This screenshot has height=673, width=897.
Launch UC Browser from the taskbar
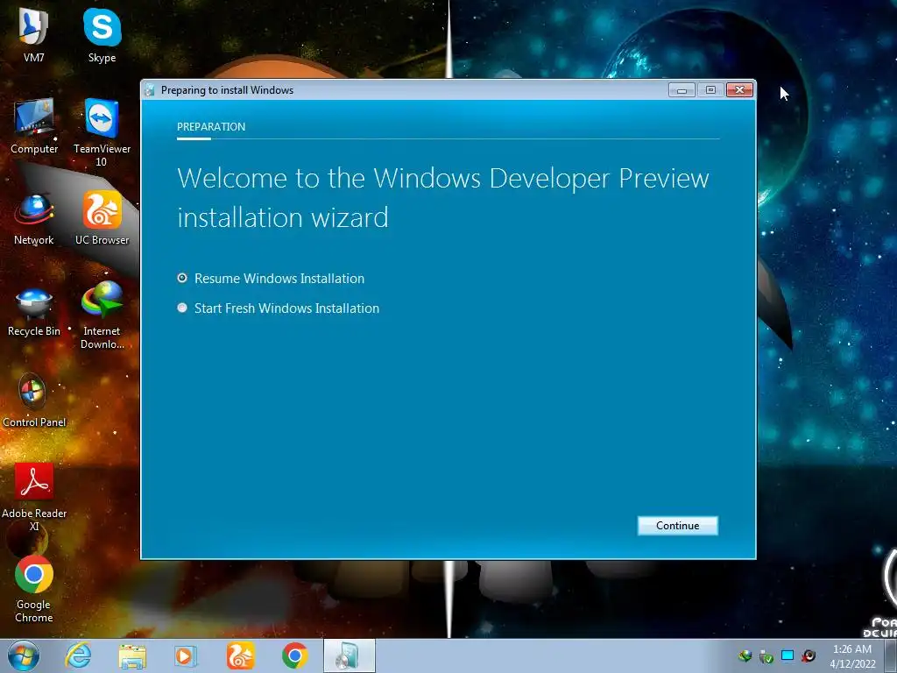tap(240, 655)
